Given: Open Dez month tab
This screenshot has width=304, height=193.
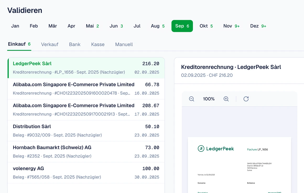Looking at the screenshot, I should [x=258, y=26].
